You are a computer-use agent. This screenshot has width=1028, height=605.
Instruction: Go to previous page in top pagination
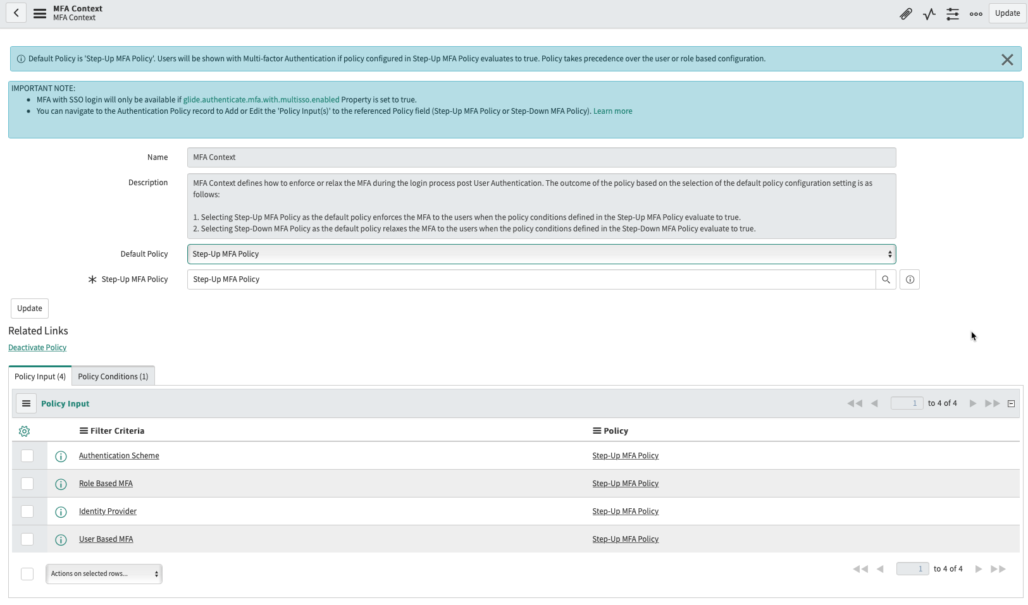[874, 403]
